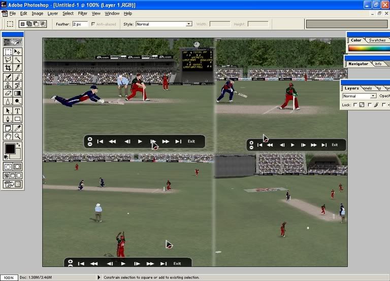Toggle the Anti-aliased checkbox

(93, 24)
